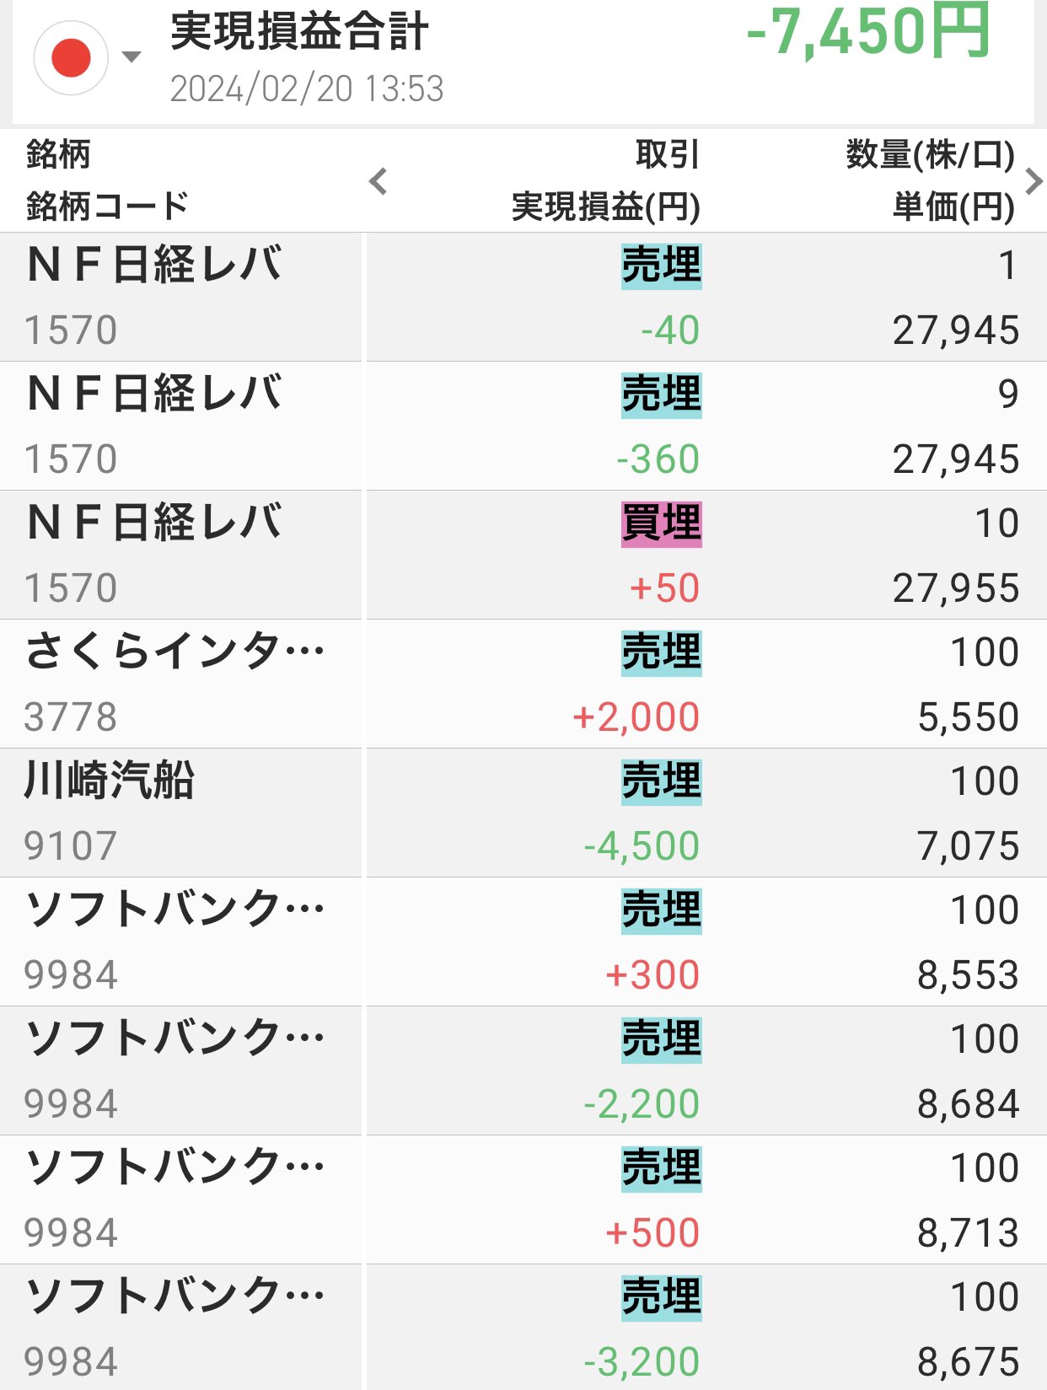Image resolution: width=1047 pixels, height=1390 pixels.
Task: Open the さくらインタ stock row
Action: [x=175, y=652]
